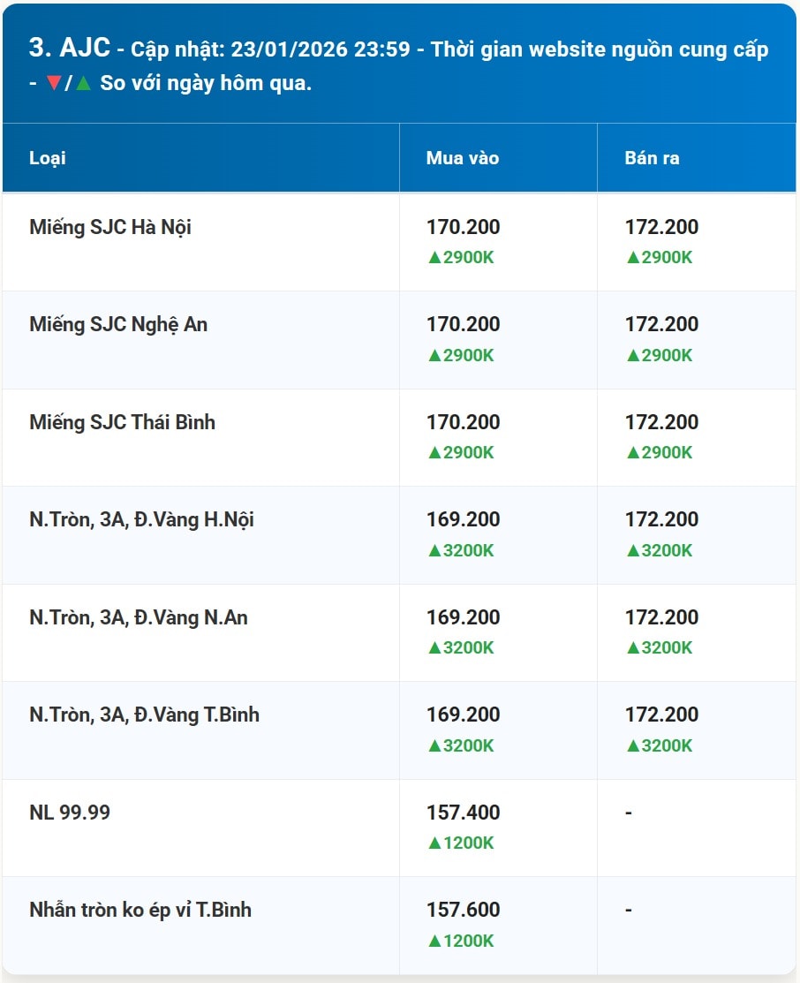Click the 172.200 sell price for Đ.Vàng H.Nội
The height and width of the screenshot is (983, 800).
[661, 519]
